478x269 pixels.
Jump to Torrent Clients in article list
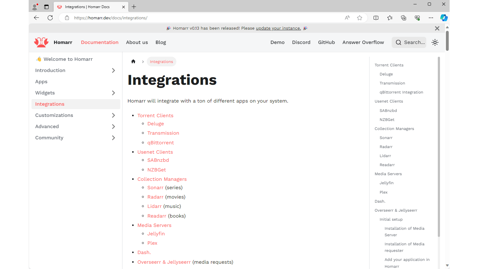point(155,116)
